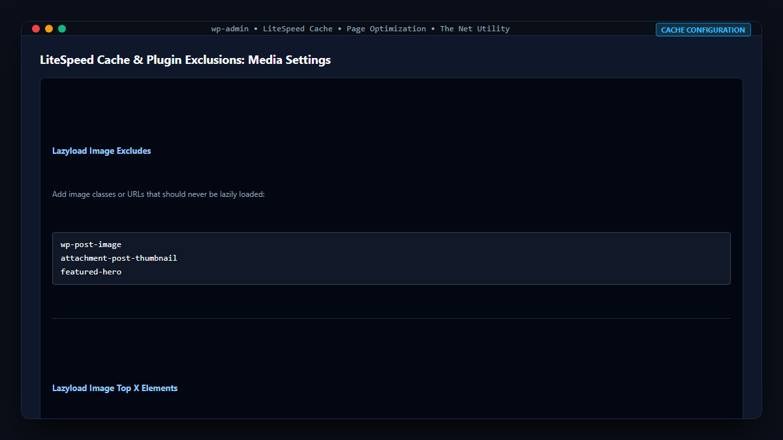Image resolution: width=783 pixels, height=440 pixels.
Task: Click the green maximize window dot
Action: tap(62, 29)
